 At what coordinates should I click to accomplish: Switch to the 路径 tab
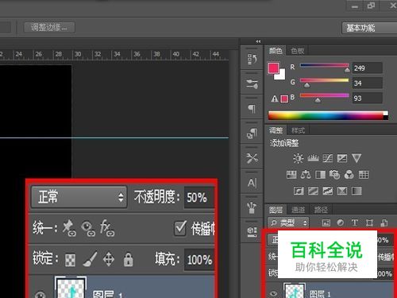(321, 210)
